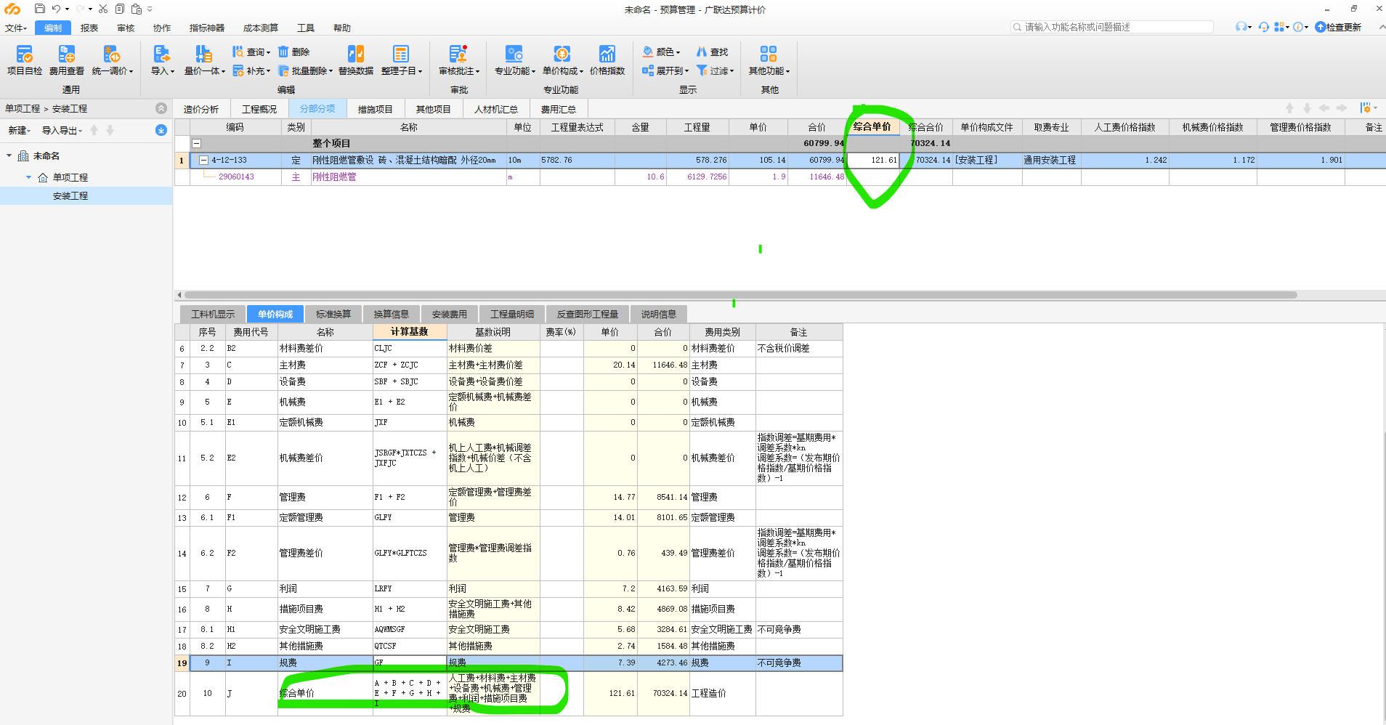Click the save icon in title bar
The width and height of the screenshot is (1386, 725).
click(x=40, y=9)
